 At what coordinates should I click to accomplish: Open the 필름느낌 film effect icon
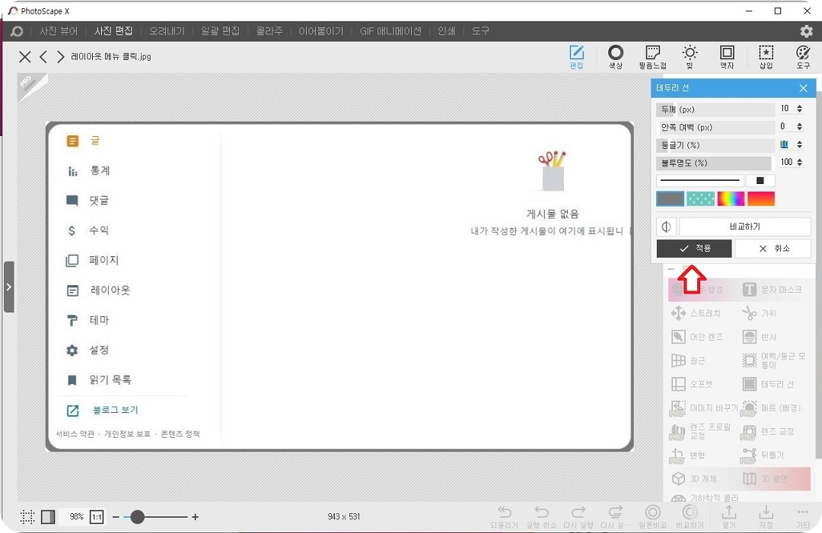[x=653, y=56]
